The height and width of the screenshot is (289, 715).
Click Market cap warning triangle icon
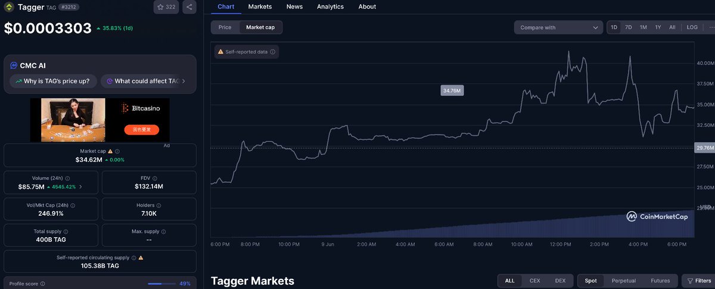110,151
